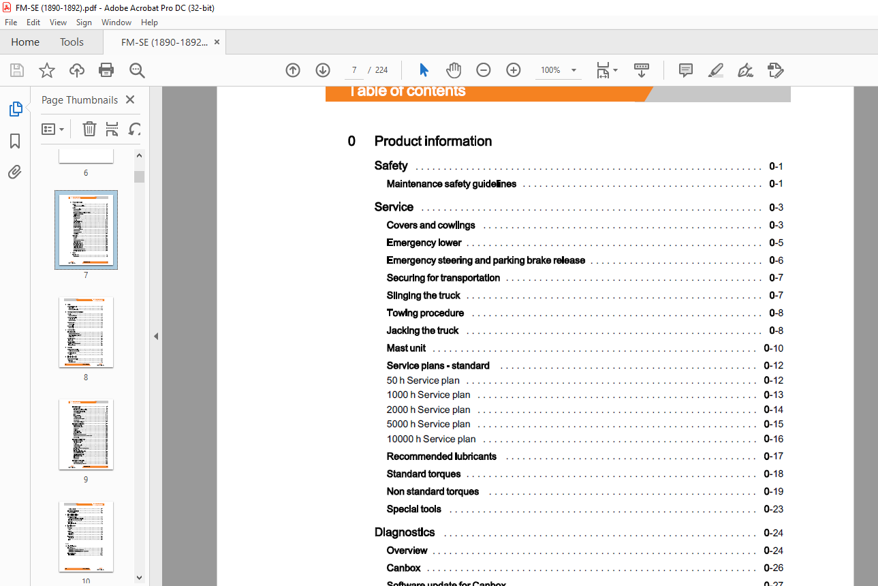The height and width of the screenshot is (586, 878).
Task: Select the page 9 thumbnail
Action: coord(86,434)
